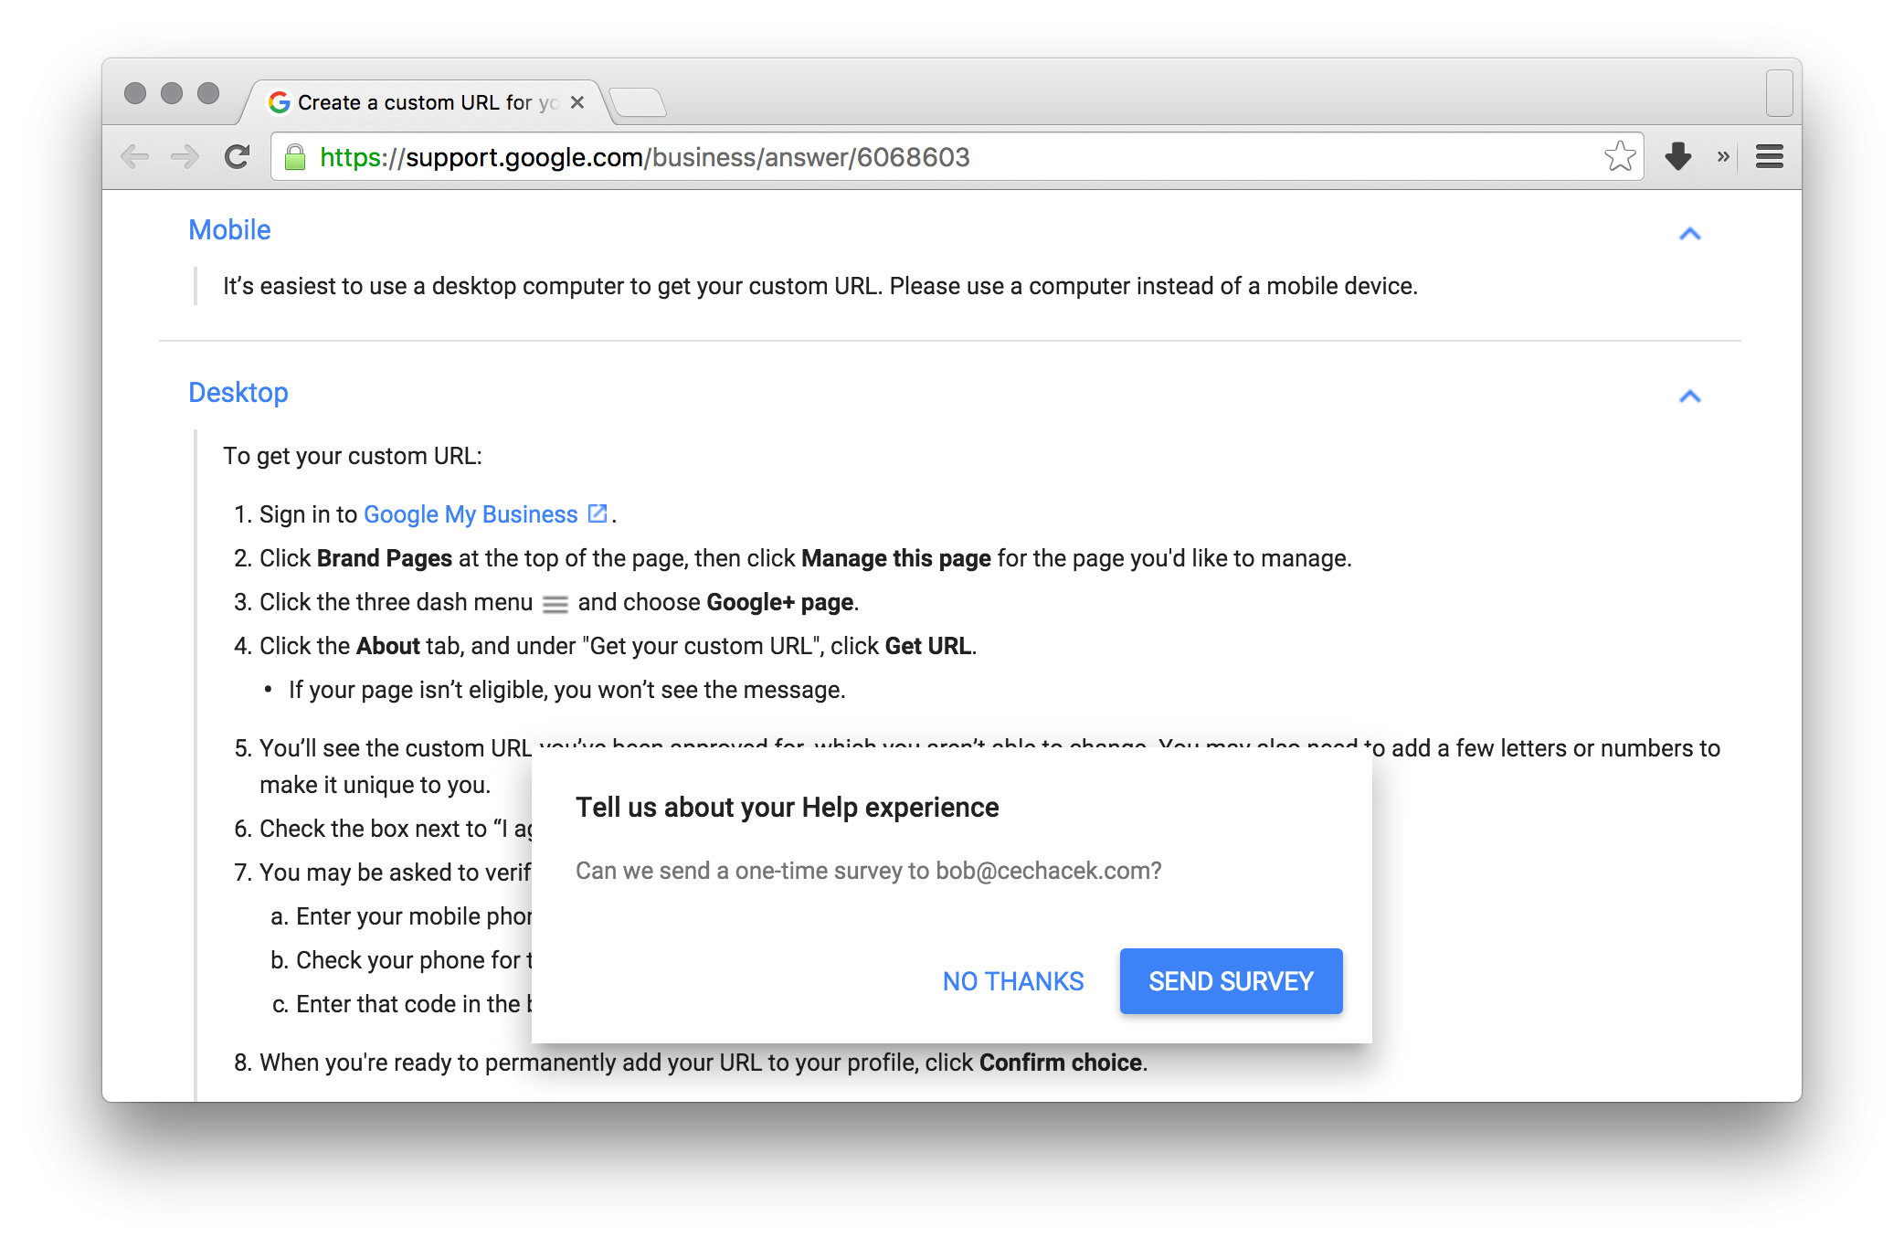1904x1248 pixels.
Task: Collapse the Mobile section chevron
Action: [1690, 234]
